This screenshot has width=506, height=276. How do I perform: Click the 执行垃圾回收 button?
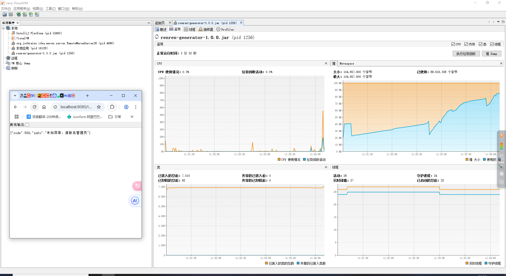click(466, 54)
